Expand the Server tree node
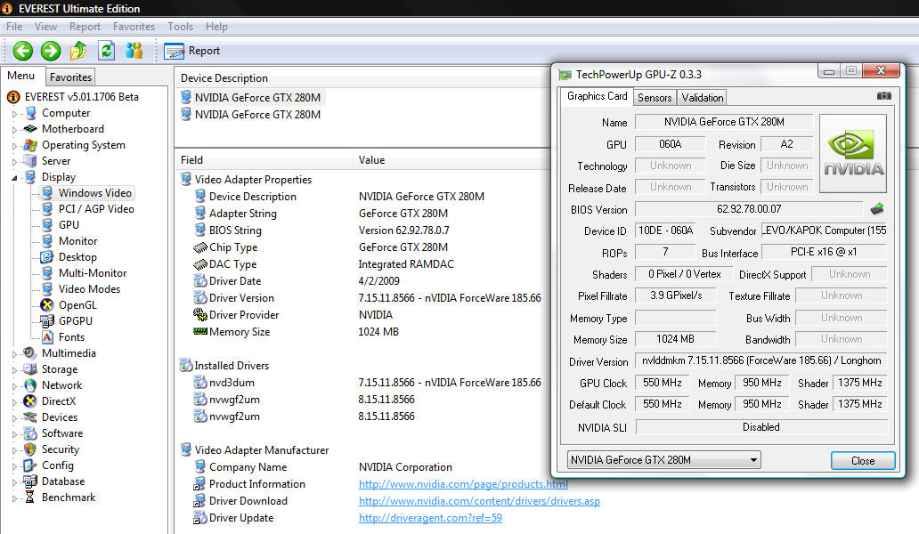This screenshot has width=919, height=534. click(14, 162)
